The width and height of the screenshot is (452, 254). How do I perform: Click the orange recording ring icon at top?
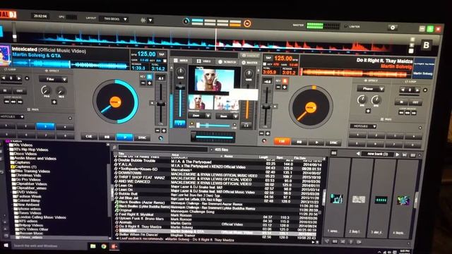247,23
